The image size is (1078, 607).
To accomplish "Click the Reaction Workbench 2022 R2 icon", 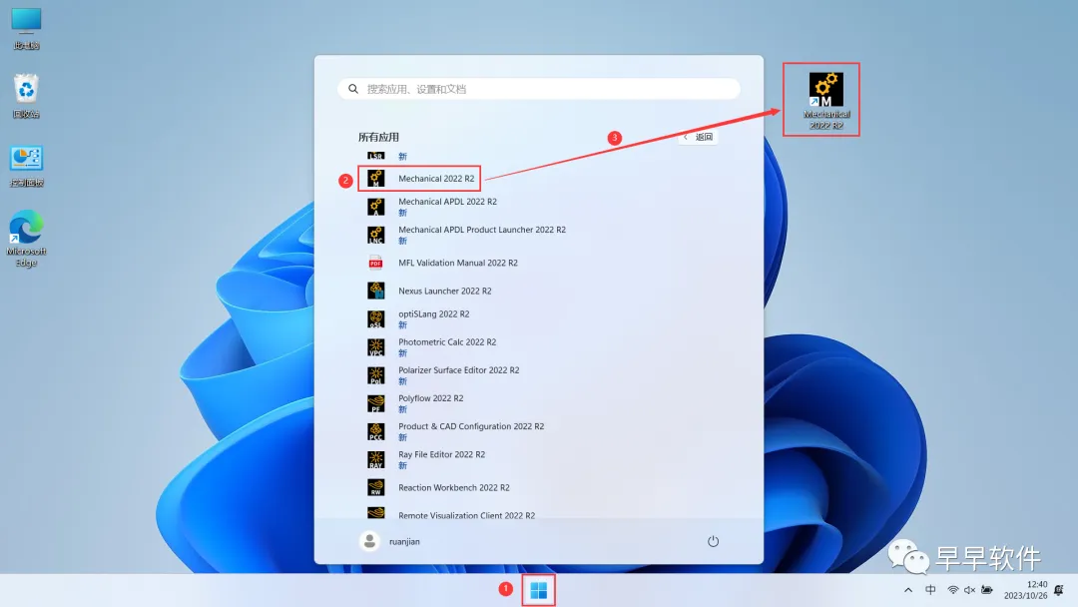I will point(376,487).
